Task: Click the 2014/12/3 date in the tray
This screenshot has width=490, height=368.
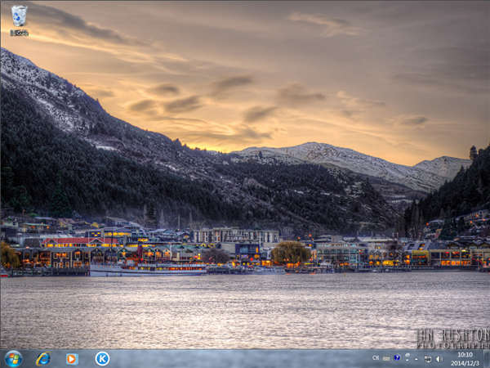Action: (465, 363)
